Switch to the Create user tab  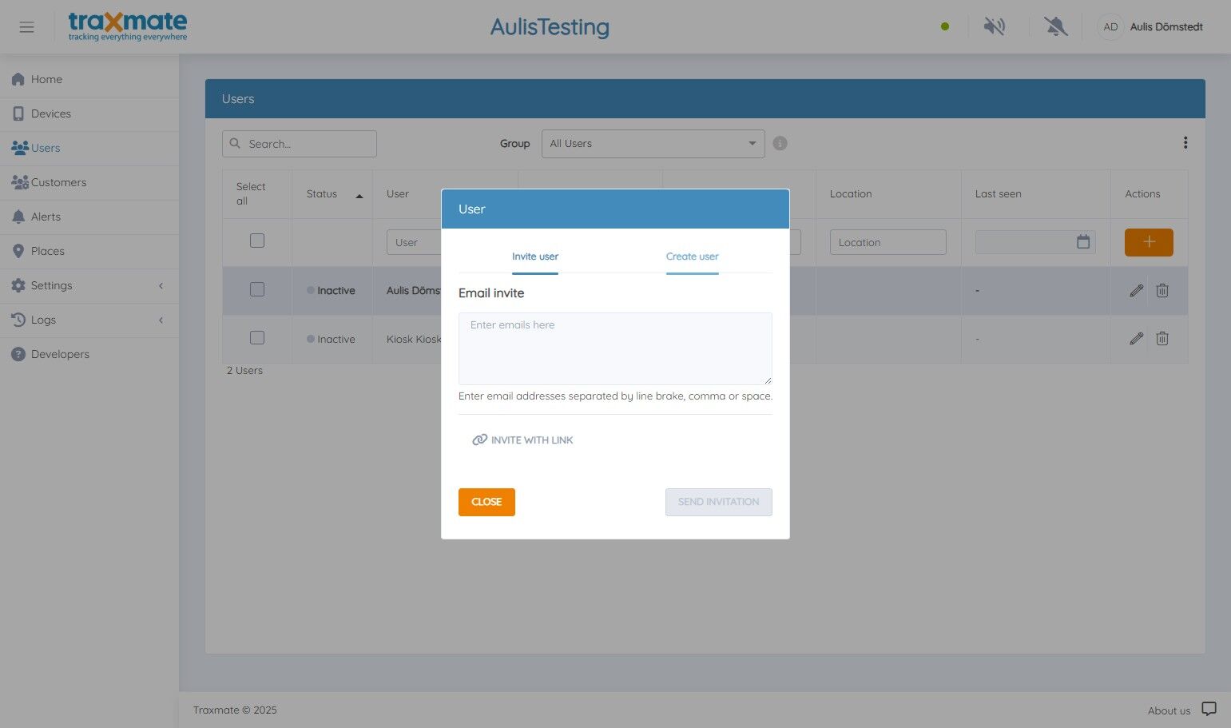tap(693, 257)
